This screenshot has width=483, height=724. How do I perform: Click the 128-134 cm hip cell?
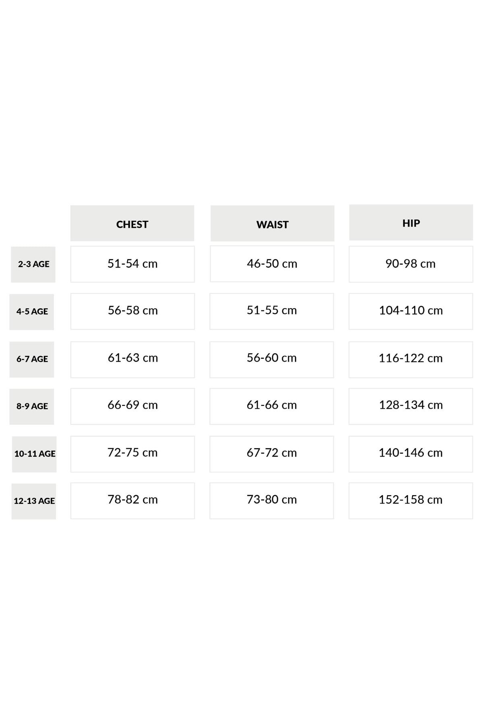click(x=411, y=406)
